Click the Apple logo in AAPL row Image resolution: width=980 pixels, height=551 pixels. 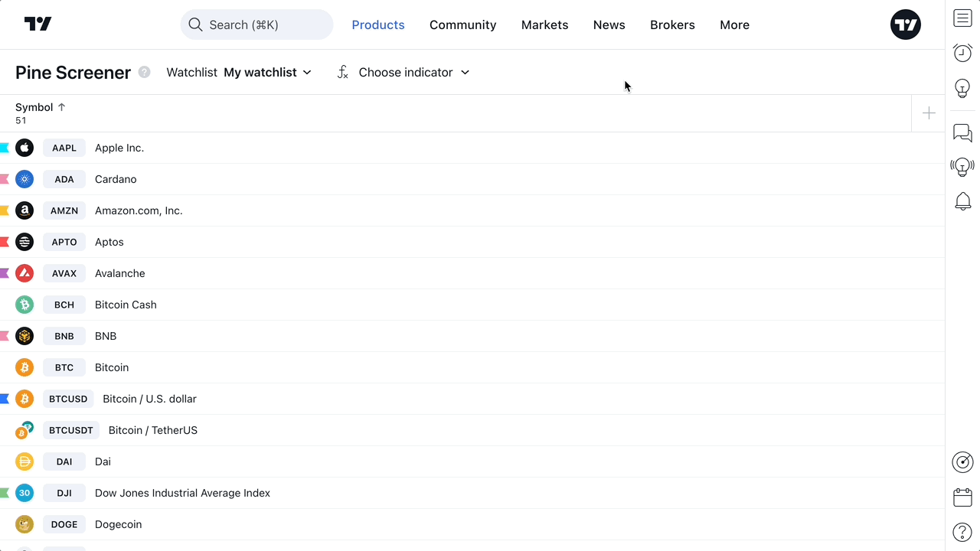click(24, 148)
